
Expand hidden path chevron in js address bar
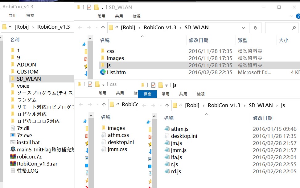pyautogui.click(x=181, y=105)
